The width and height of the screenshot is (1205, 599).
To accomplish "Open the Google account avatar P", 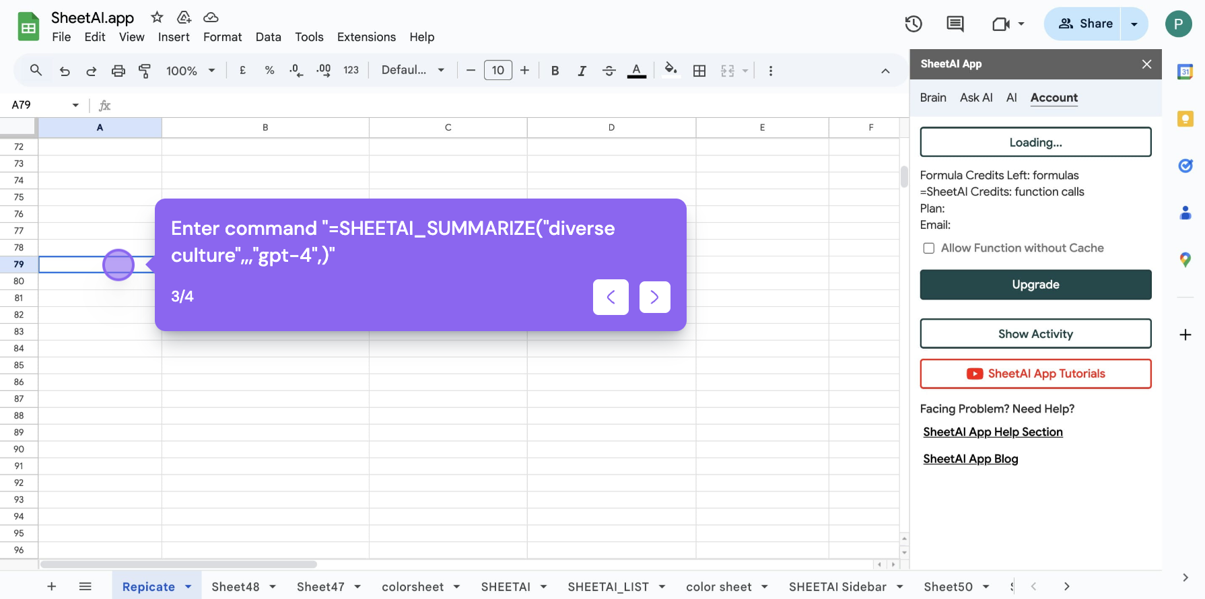I will point(1179,24).
